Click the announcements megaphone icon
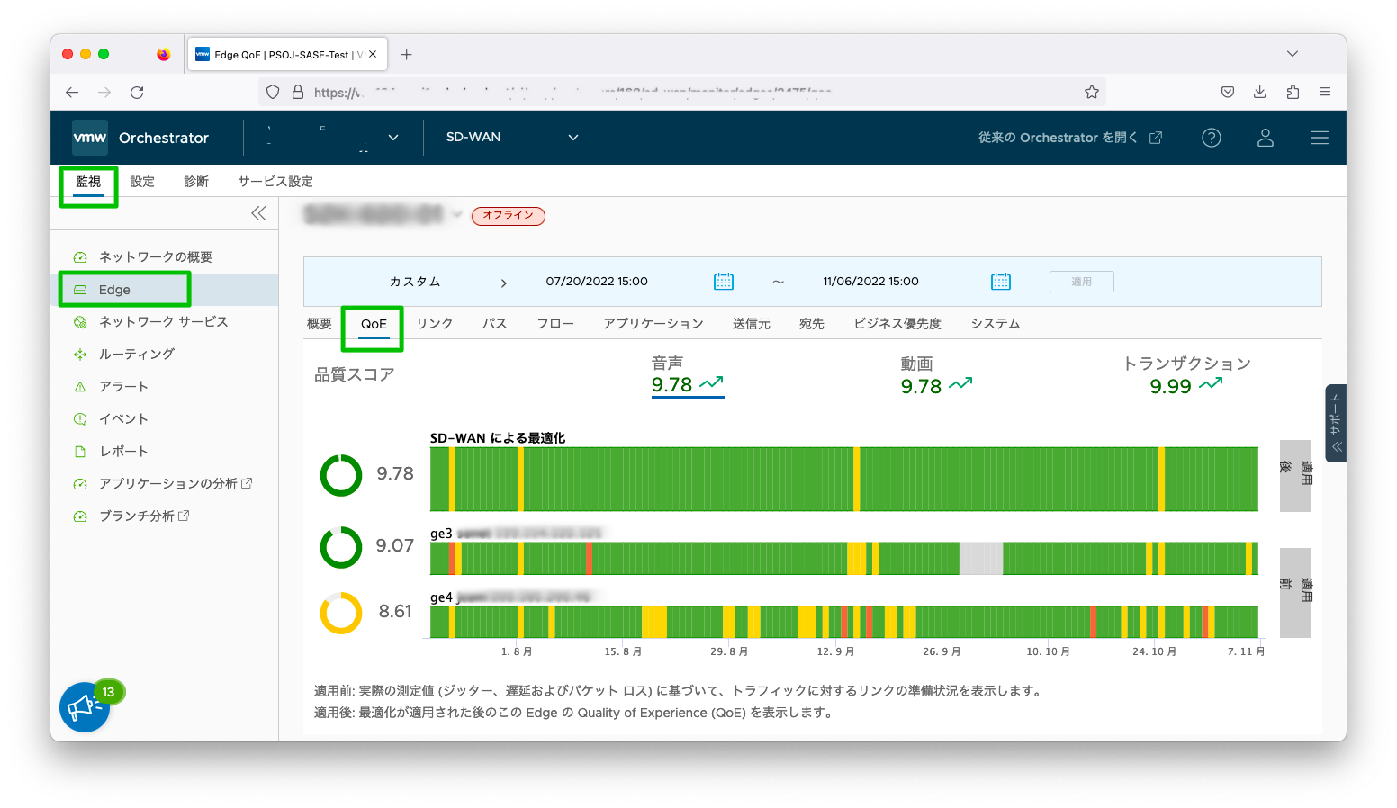 click(x=85, y=707)
